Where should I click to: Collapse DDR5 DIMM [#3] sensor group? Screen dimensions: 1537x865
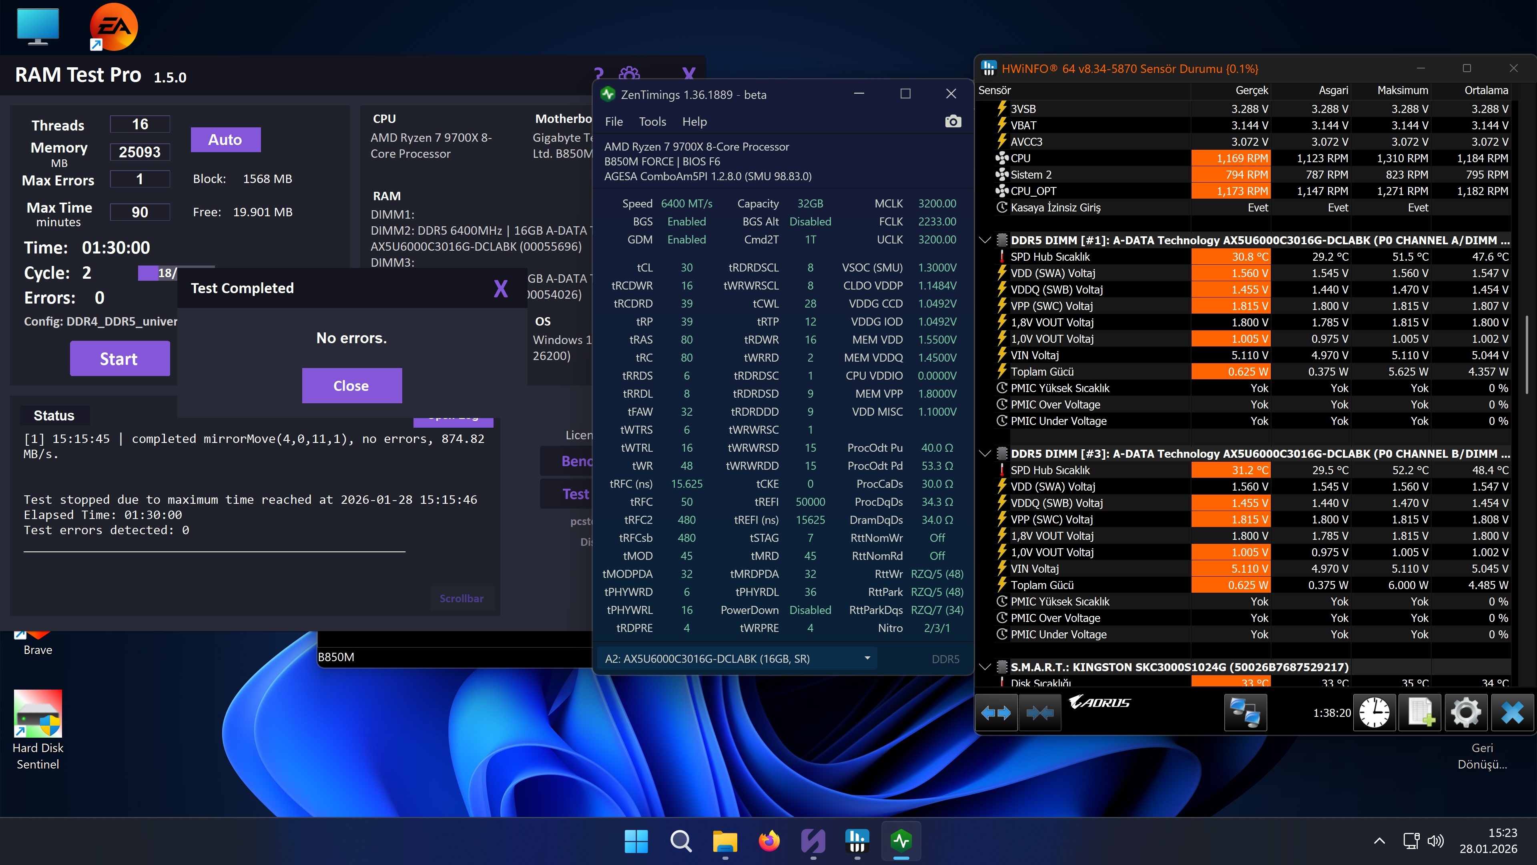point(986,454)
